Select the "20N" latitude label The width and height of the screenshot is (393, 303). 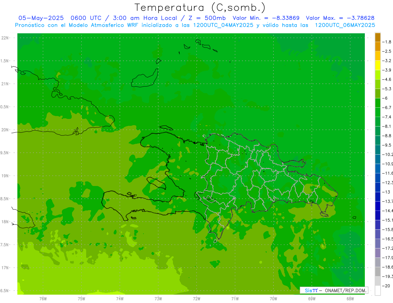coord(5,130)
